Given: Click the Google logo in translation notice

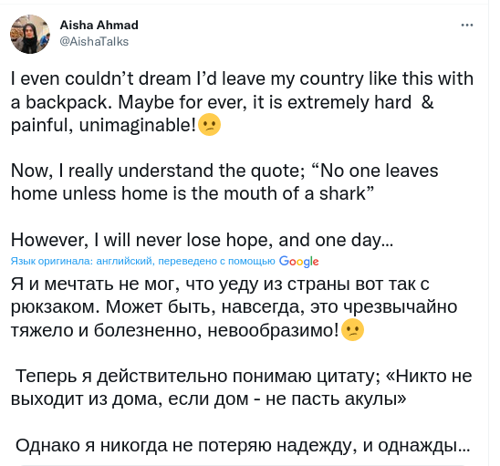Looking at the screenshot, I should (x=298, y=262).
